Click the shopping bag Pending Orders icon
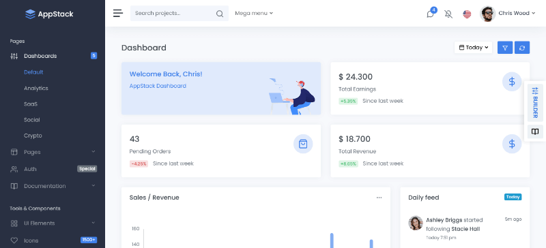546x248 pixels. [x=303, y=144]
